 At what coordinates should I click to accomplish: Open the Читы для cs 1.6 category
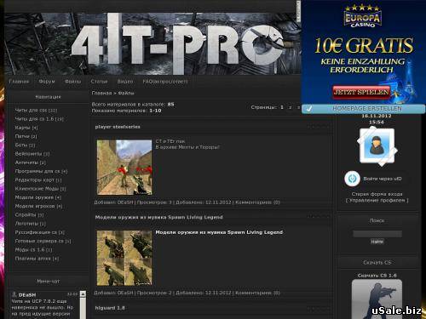click(39, 119)
